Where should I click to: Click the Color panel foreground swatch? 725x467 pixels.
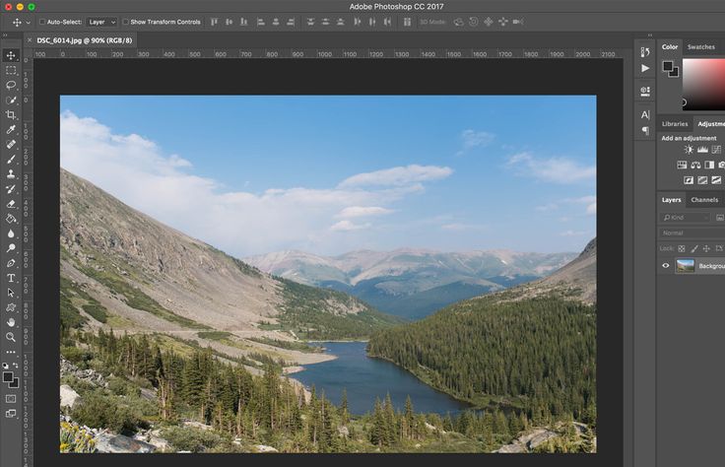pyautogui.click(x=668, y=67)
